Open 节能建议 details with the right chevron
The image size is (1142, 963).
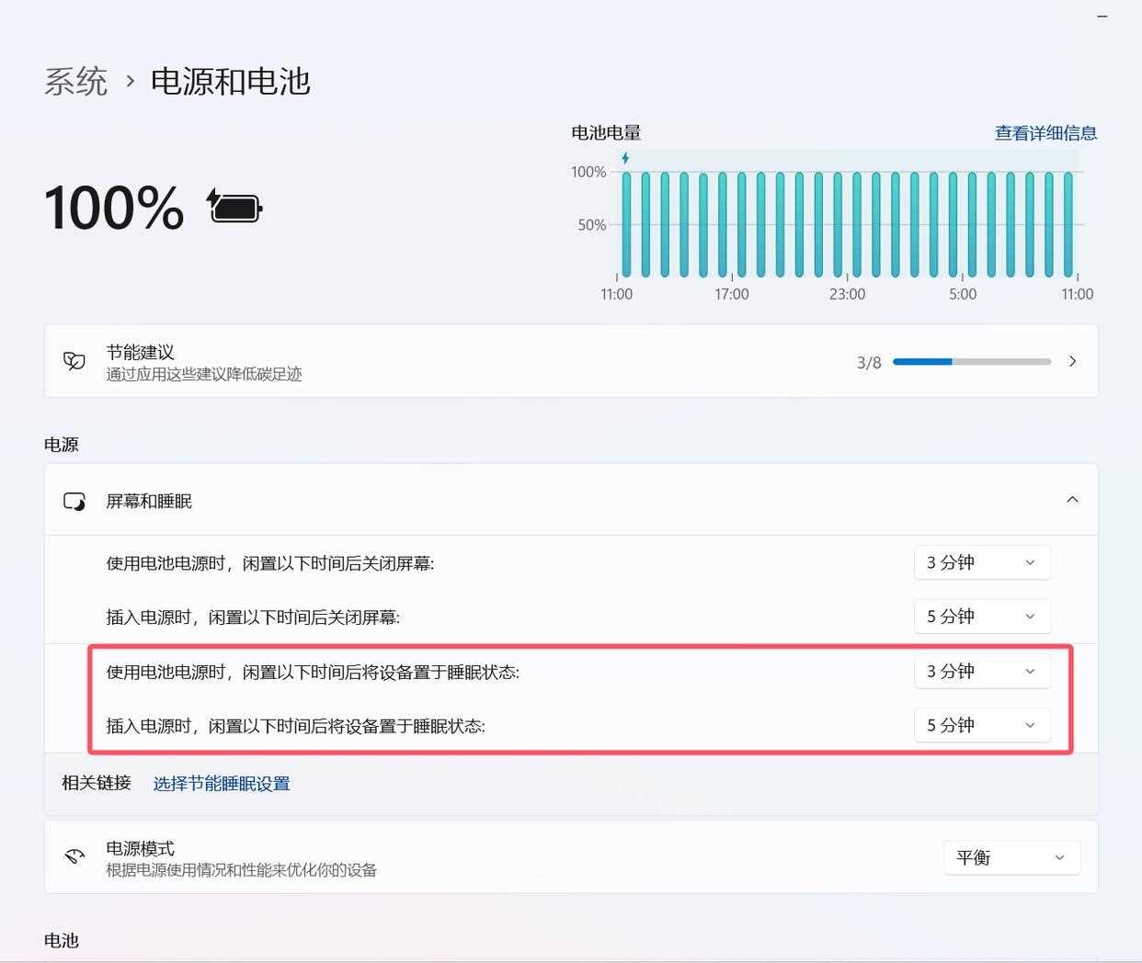pos(1072,361)
